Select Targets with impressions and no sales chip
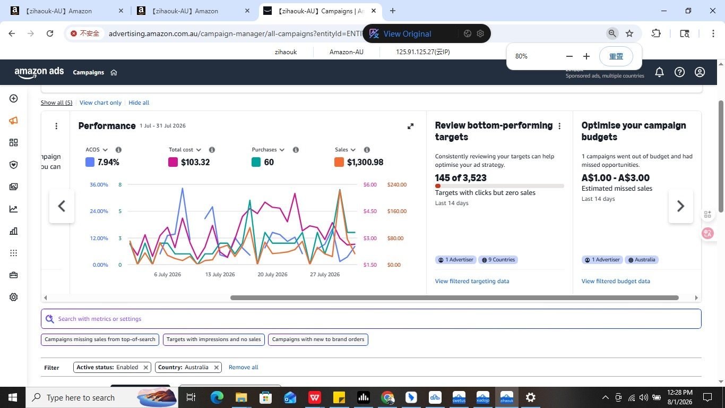The image size is (725, 408). tap(213, 339)
